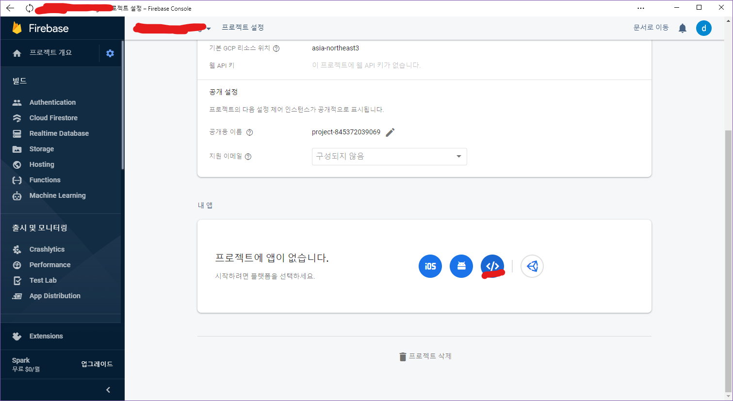Click project-845372039069 public name
This screenshot has width=733, height=401.
pyautogui.click(x=346, y=132)
